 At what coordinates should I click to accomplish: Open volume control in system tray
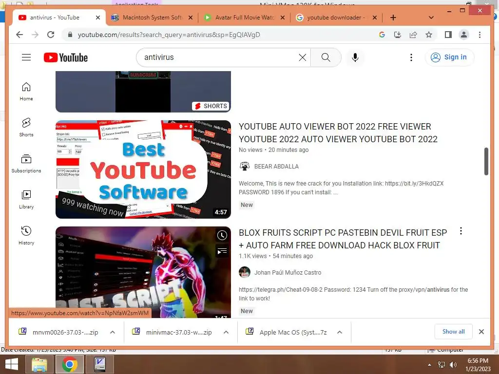coord(453,364)
